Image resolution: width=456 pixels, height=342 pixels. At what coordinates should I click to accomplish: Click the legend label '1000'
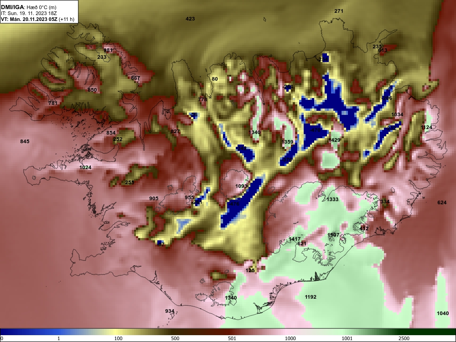click(290, 338)
